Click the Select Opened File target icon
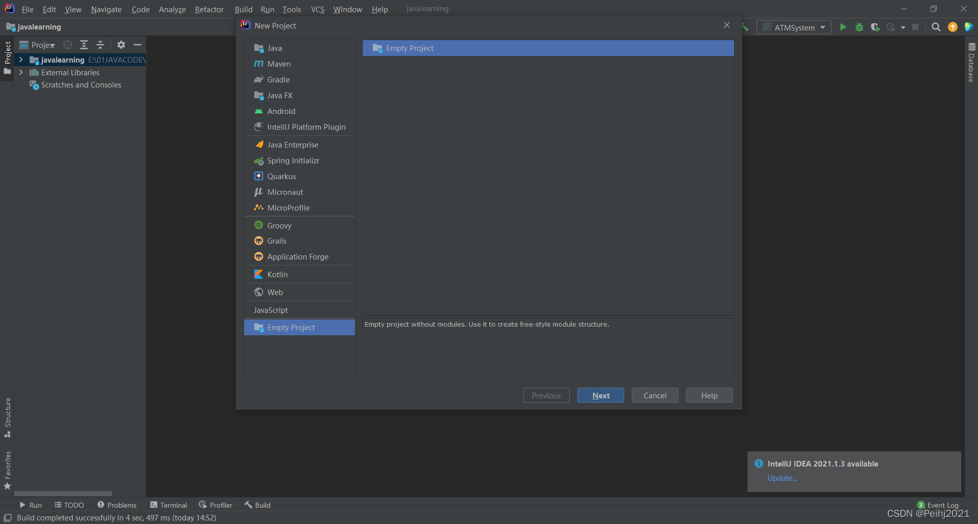 [x=68, y=45]
